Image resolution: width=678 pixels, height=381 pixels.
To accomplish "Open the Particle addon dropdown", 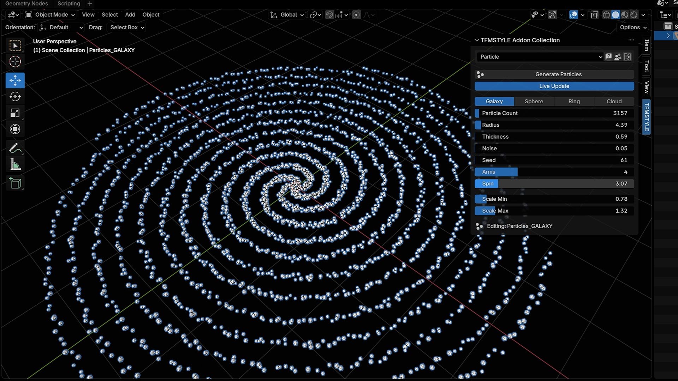I will (540, 57).
